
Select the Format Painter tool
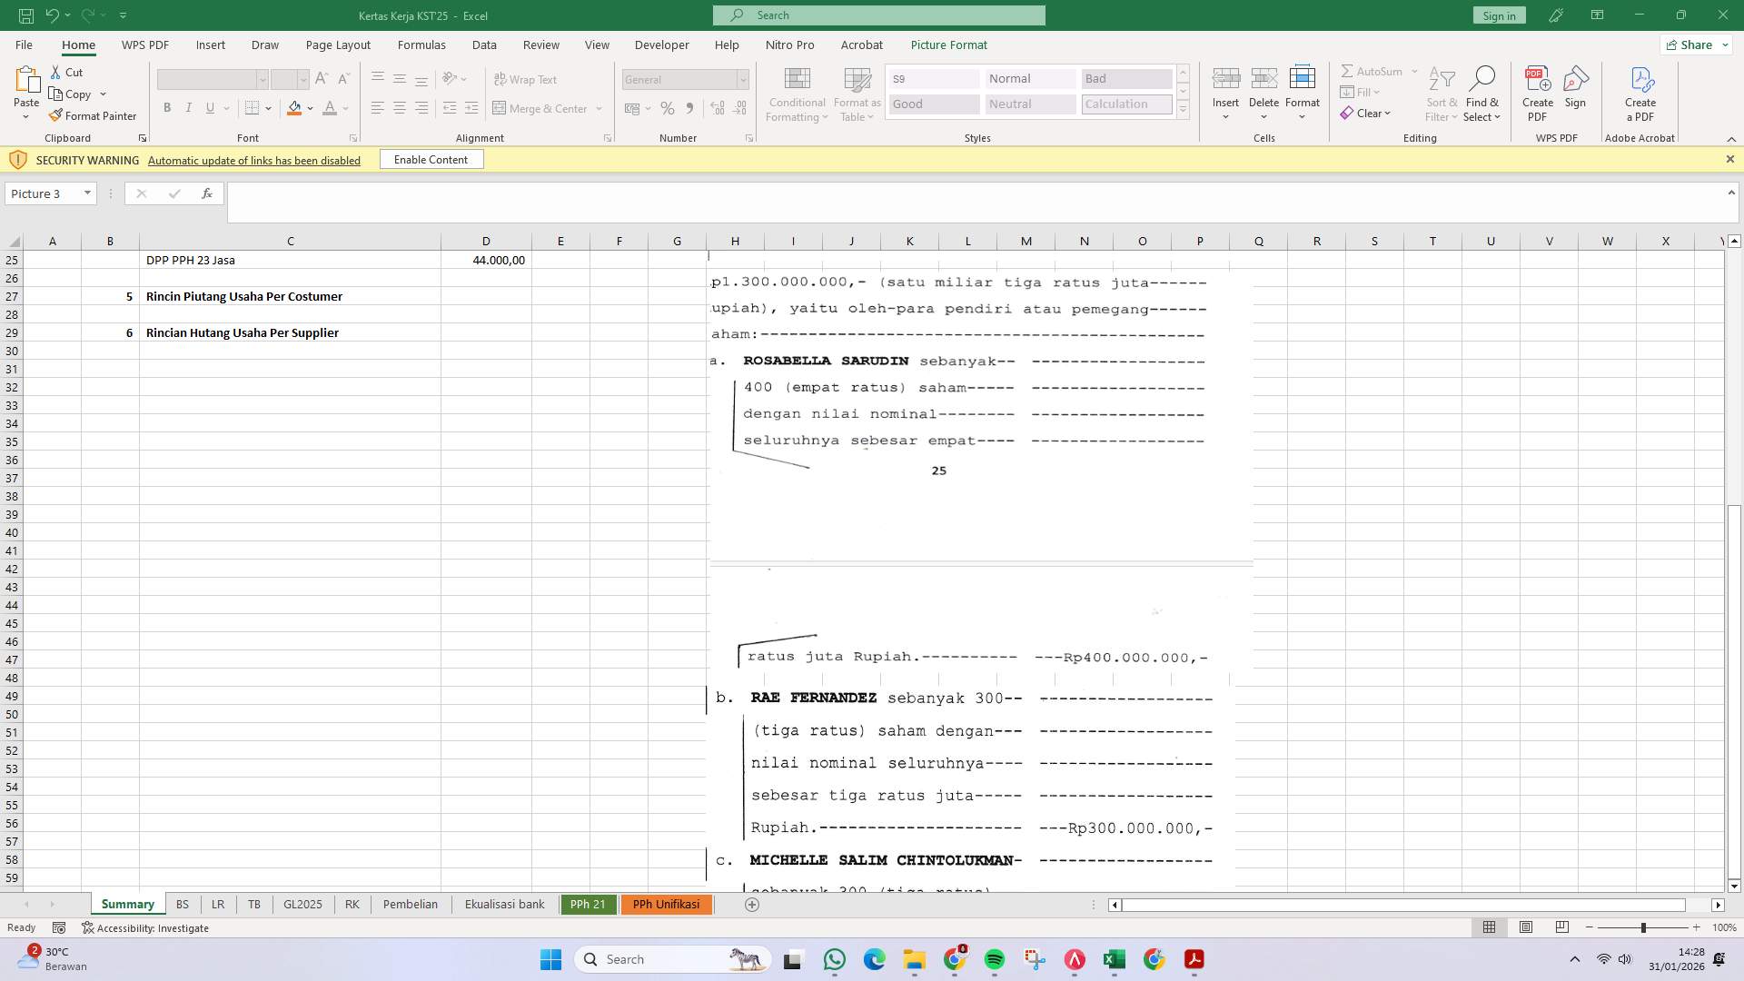pos(94,115)
